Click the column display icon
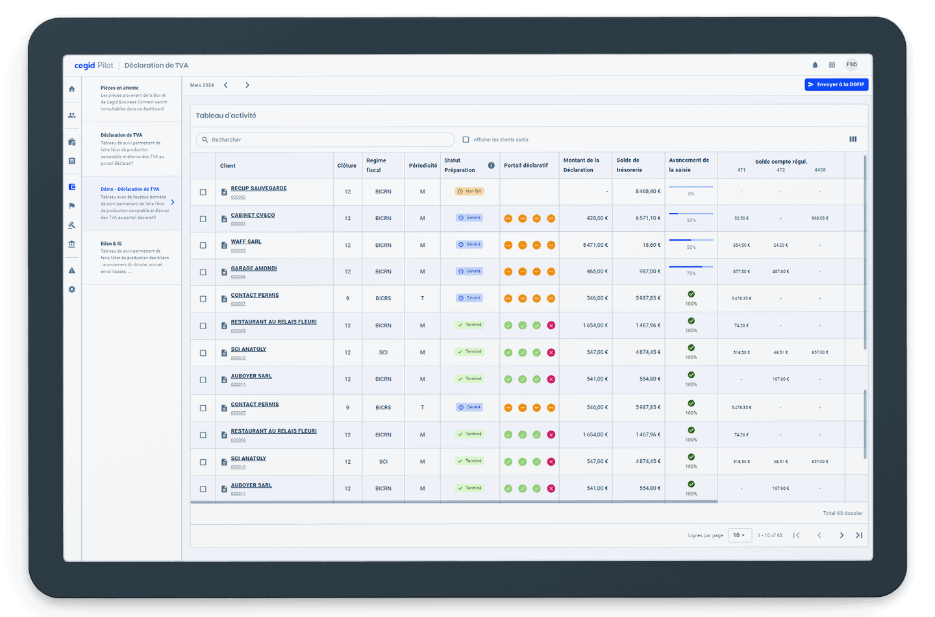 853,140
